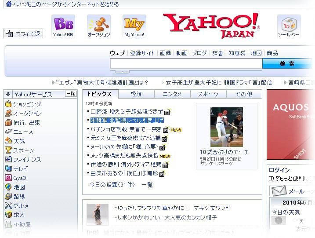This screenshot has height=238, width=315.
Task: Click camera icon next to パチンコ店刺殺 headline
Action: (166, 130)
